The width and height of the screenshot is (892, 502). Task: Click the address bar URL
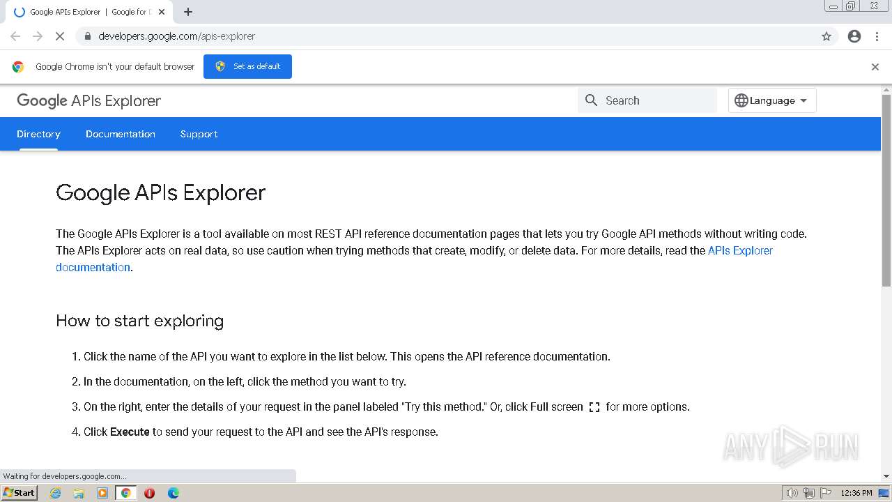click(x=177, y=36)
